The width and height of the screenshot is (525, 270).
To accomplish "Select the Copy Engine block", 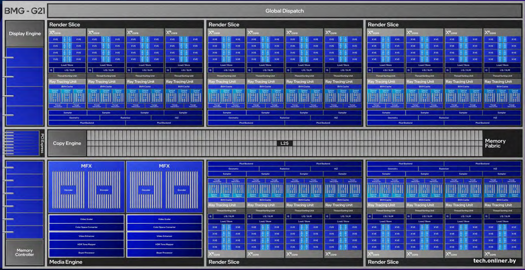I will tap(67, 143).
